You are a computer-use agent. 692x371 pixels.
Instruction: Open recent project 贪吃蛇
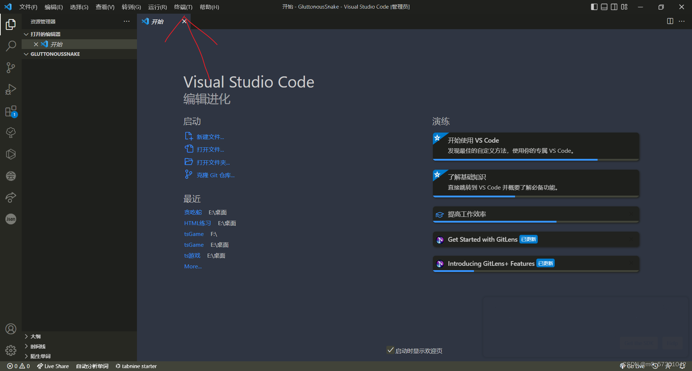tap(193, 213)
